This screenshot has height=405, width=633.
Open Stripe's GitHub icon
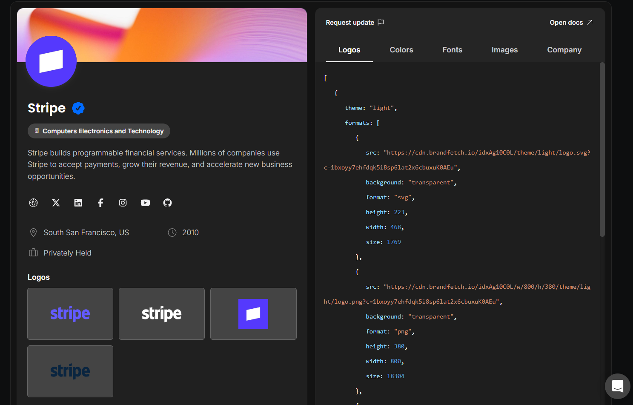click(x=168, y=203)
